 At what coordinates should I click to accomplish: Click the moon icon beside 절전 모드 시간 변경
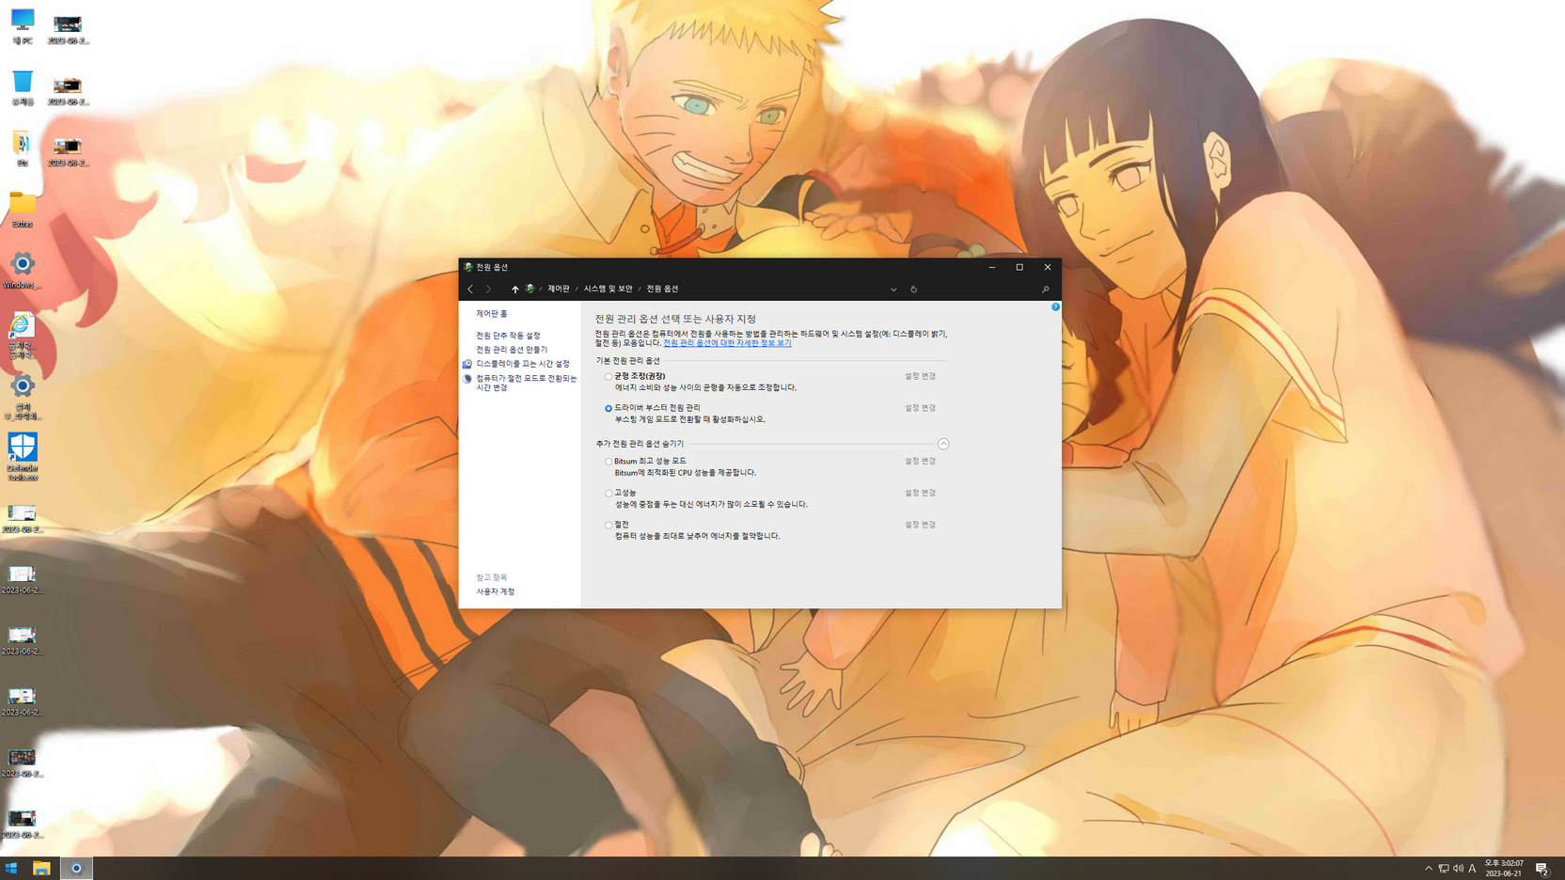coord(466,379)
